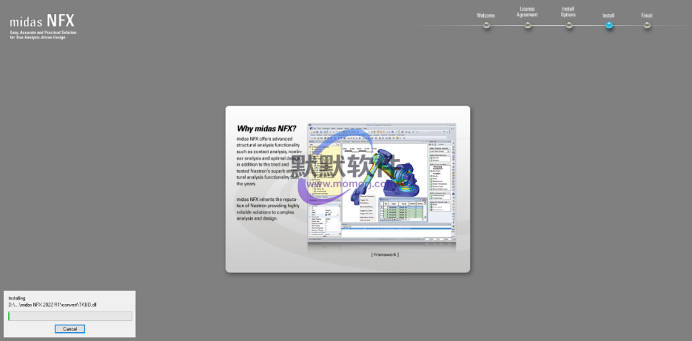This screenshot has width=692, height=341.
Task: Click the Welcome step indicator dot
Action: pos(486,25)
